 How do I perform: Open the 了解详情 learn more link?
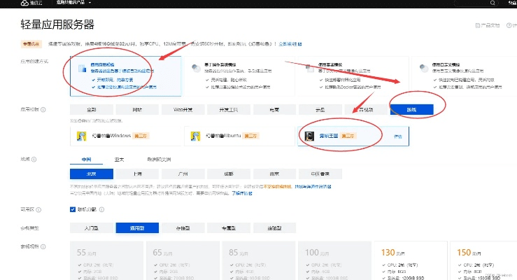point(242,193)
